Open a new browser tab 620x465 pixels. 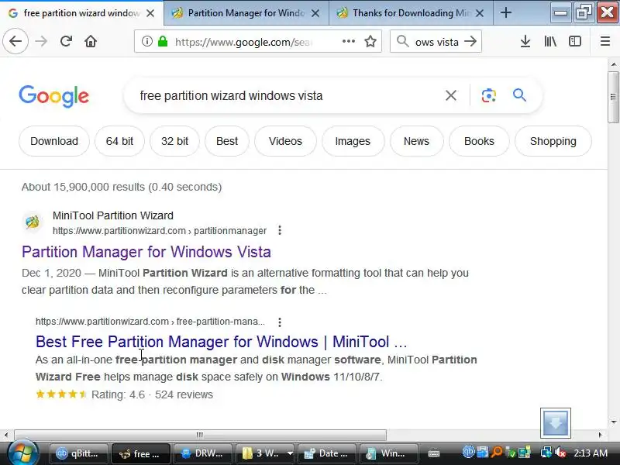[x=506, y=13]
